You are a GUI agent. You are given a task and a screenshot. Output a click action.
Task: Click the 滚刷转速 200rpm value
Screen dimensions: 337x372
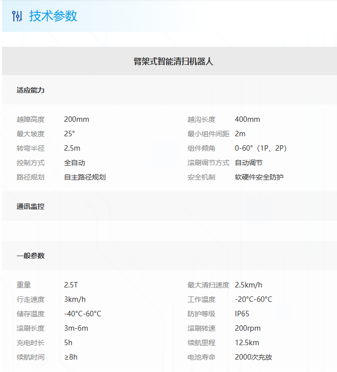pos(248,328)
